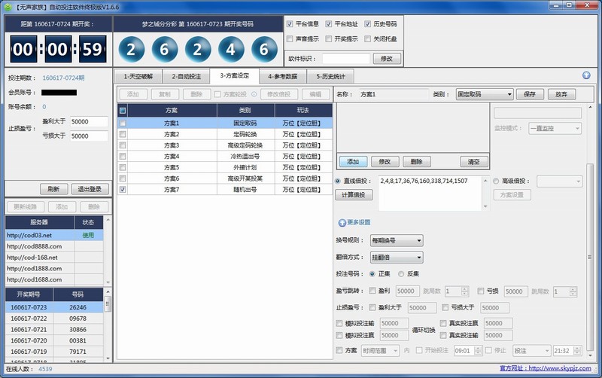
Task: Click the app logo in title bar
Action: point(9,7)
